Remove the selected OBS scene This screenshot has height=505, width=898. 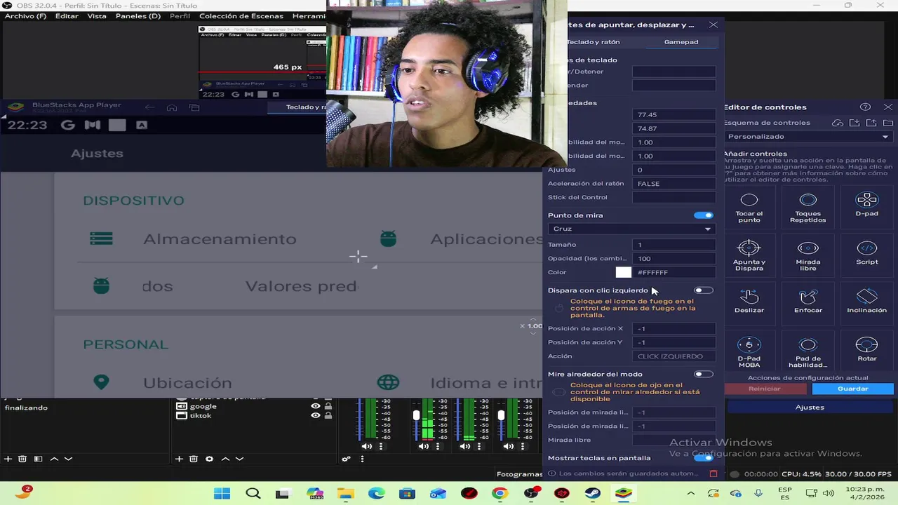[22, 459]
